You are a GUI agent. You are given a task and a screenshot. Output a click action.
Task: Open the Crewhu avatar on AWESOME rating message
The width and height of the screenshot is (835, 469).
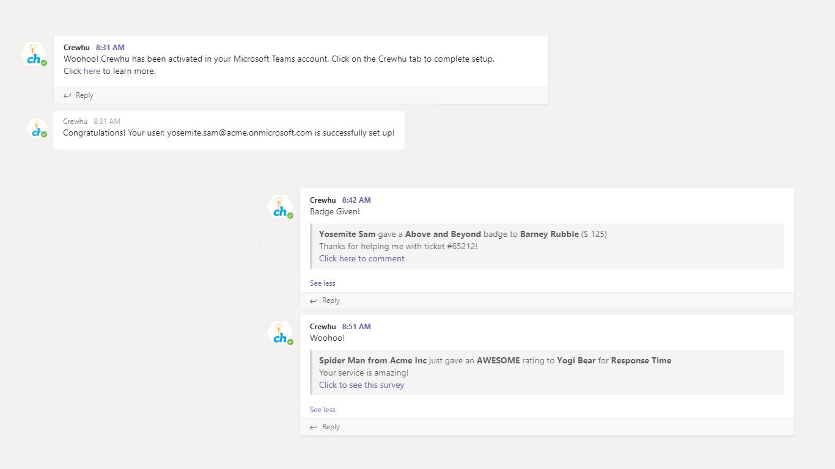(281, 333)
